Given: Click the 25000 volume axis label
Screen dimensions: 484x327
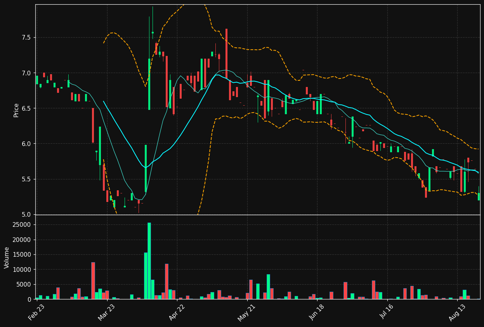Looking at the screenshot, I should tap(23, 225).
